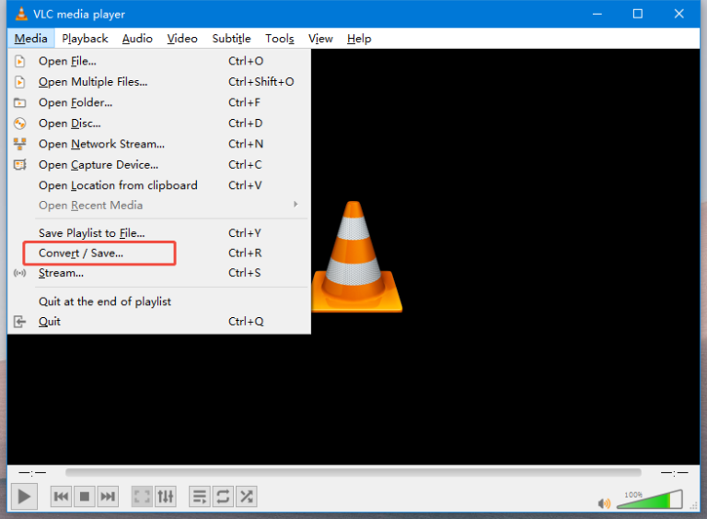Select Convert / Save... entry
The height and width of the screenshot is (519, 707).
[x=159, y=253]
